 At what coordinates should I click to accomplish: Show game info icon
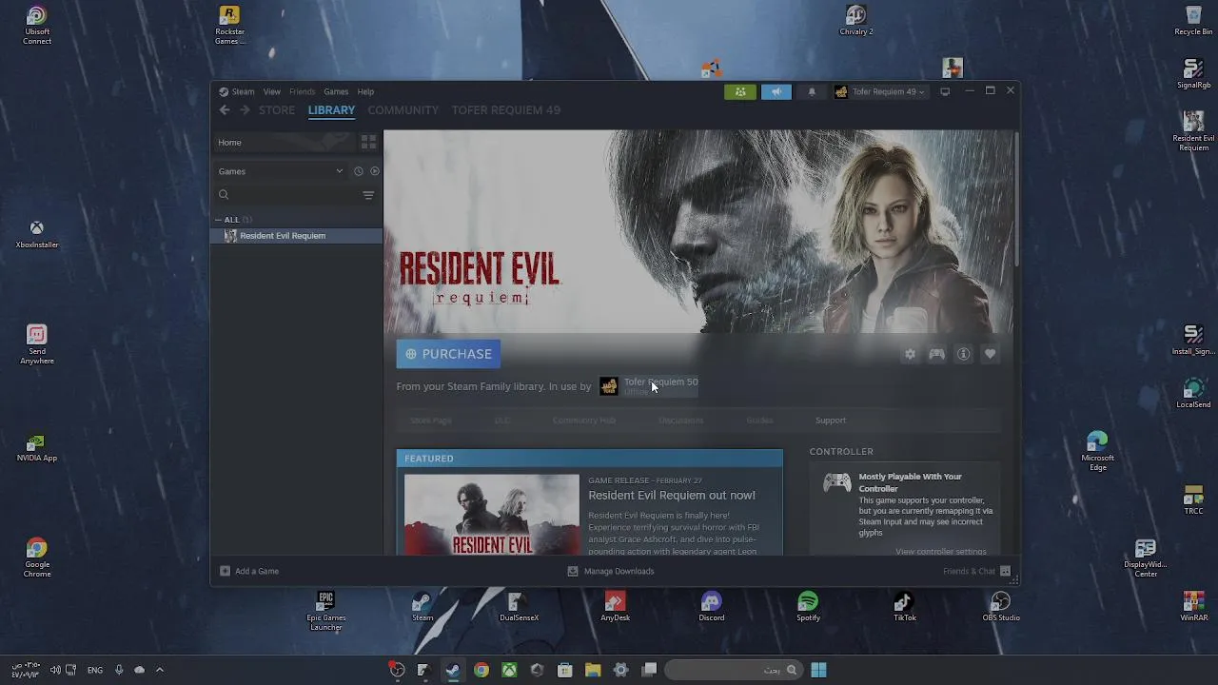coord(963,354)
